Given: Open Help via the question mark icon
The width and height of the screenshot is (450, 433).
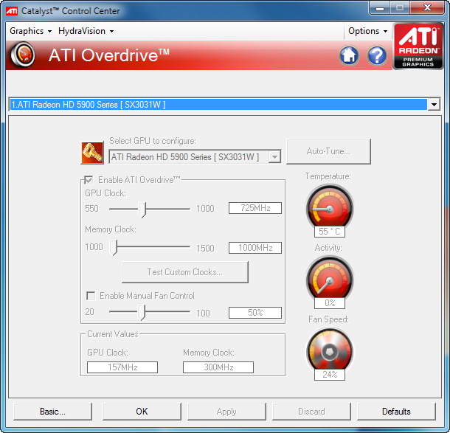Looking at the screenshot, I should pyautogui.click(x=377, y=55).
